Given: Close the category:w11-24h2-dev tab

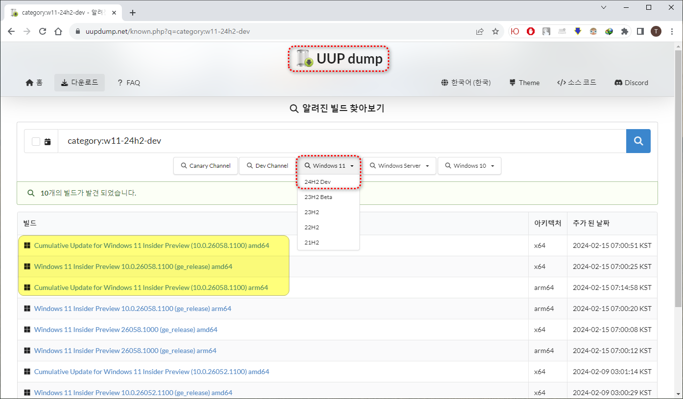Looking at the screenshot, I should pyautogui.click(x=115, y=13).
